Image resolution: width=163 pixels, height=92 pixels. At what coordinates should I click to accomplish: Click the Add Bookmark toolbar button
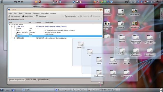14,16
